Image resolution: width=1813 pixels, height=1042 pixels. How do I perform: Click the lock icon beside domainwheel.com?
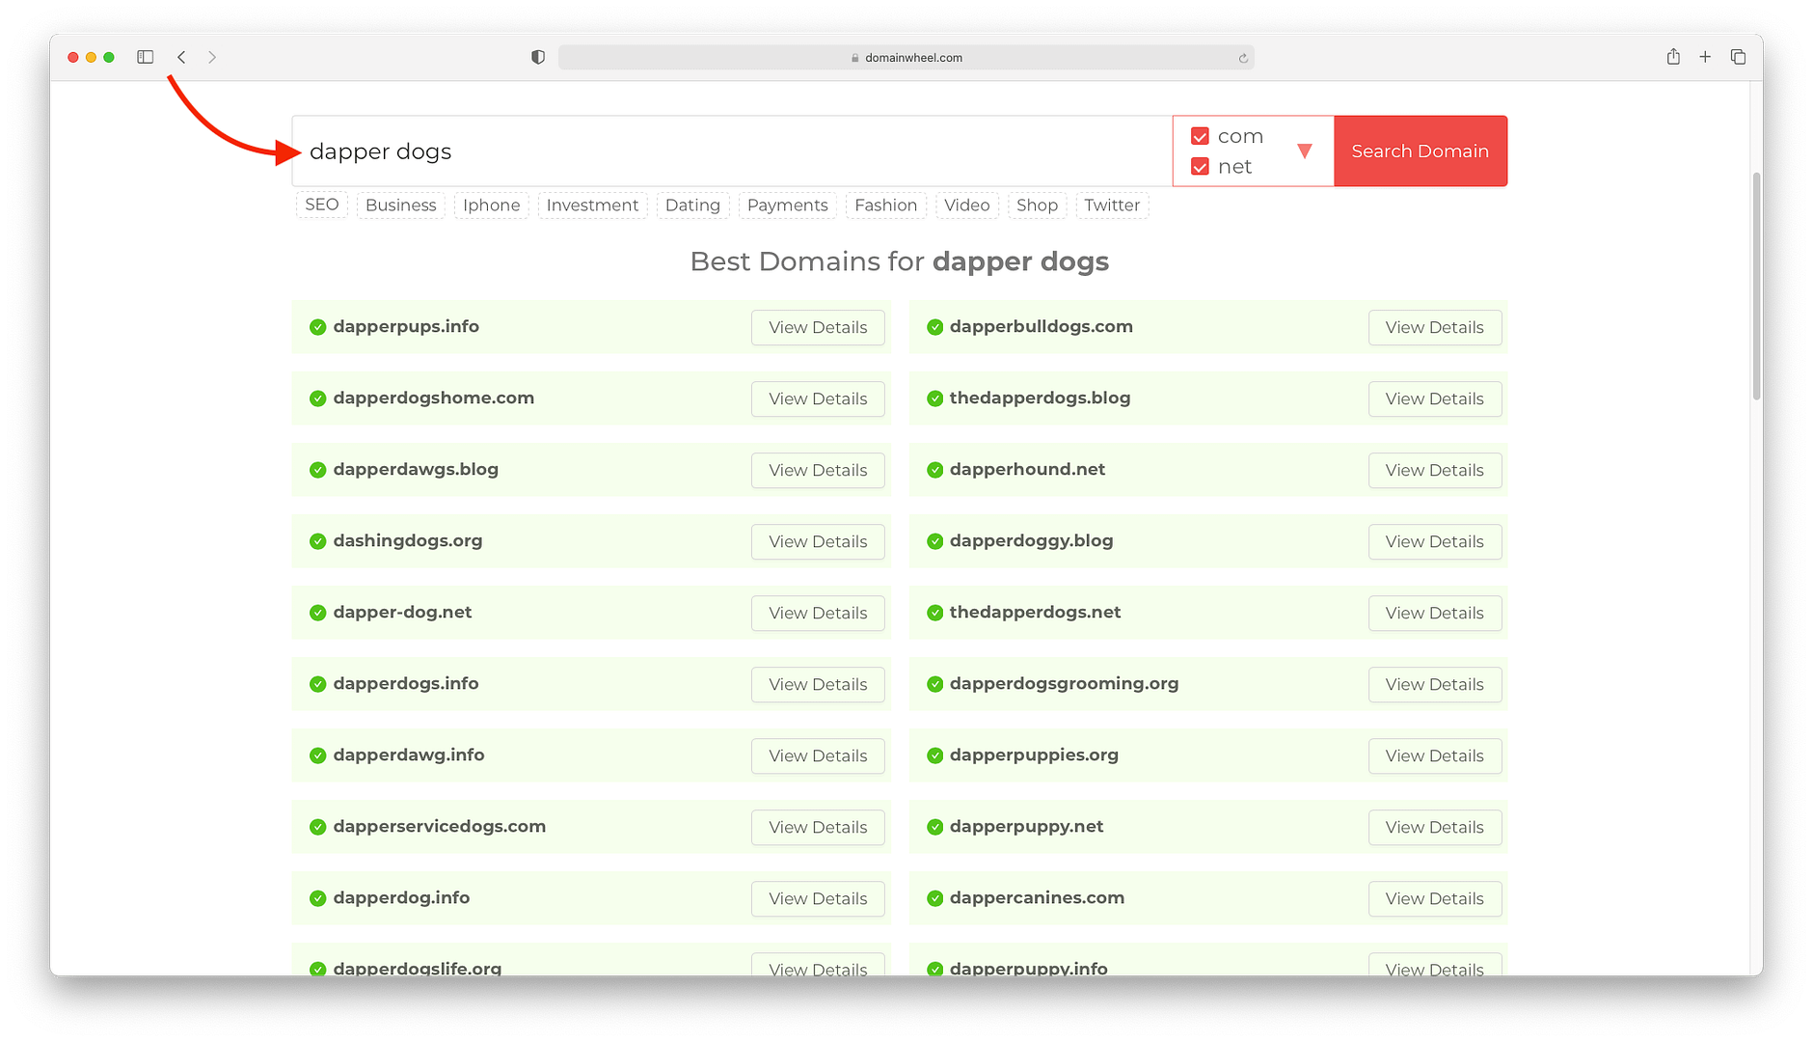[855, 58]
